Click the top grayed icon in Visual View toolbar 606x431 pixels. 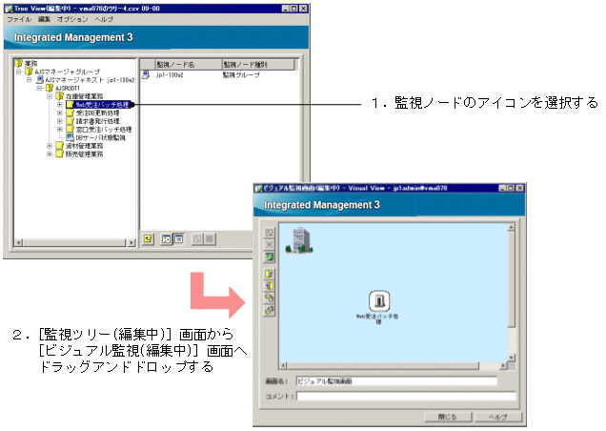[269, 233]
